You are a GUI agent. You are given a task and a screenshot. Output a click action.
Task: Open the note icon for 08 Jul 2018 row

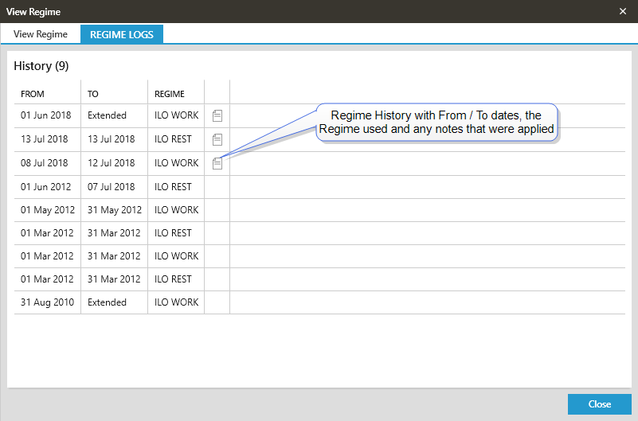click(x=217, y=163)
